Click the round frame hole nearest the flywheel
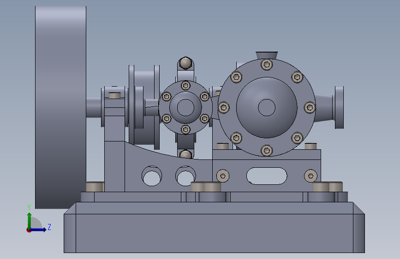 pyautogui.click(x=152, y=176)
